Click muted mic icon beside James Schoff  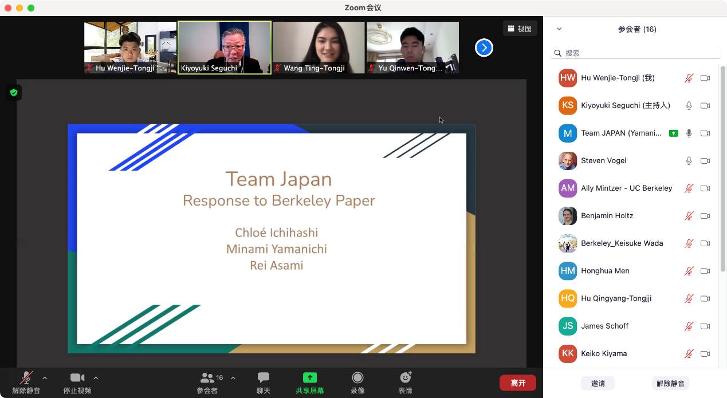689,326
